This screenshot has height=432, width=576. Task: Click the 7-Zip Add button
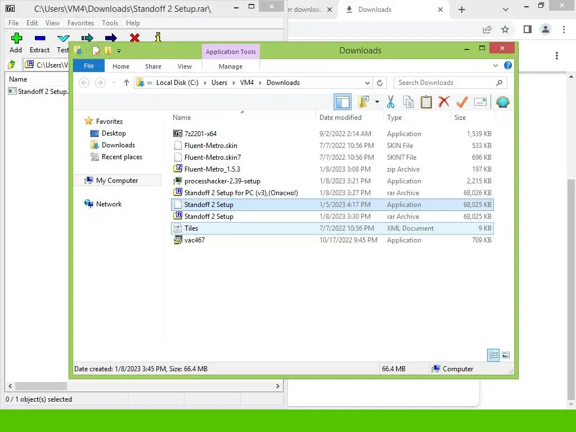coord(16,43)
